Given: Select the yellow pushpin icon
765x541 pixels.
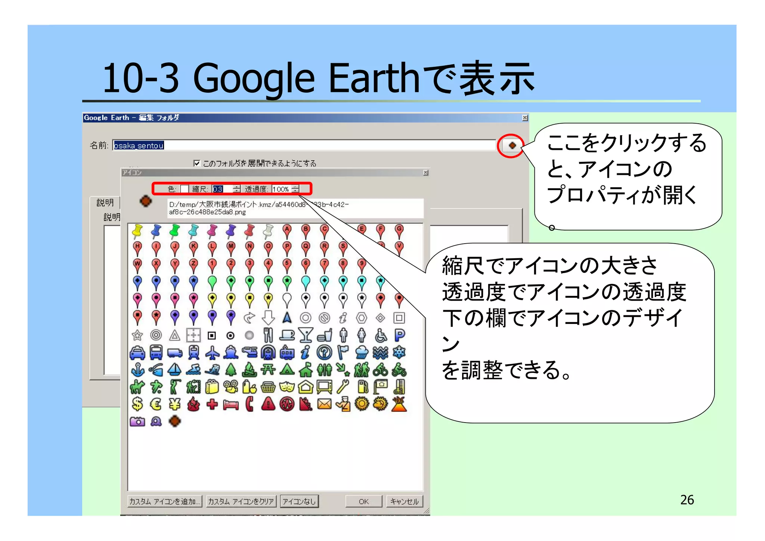Looking at the screenshot, I should 137,231.
